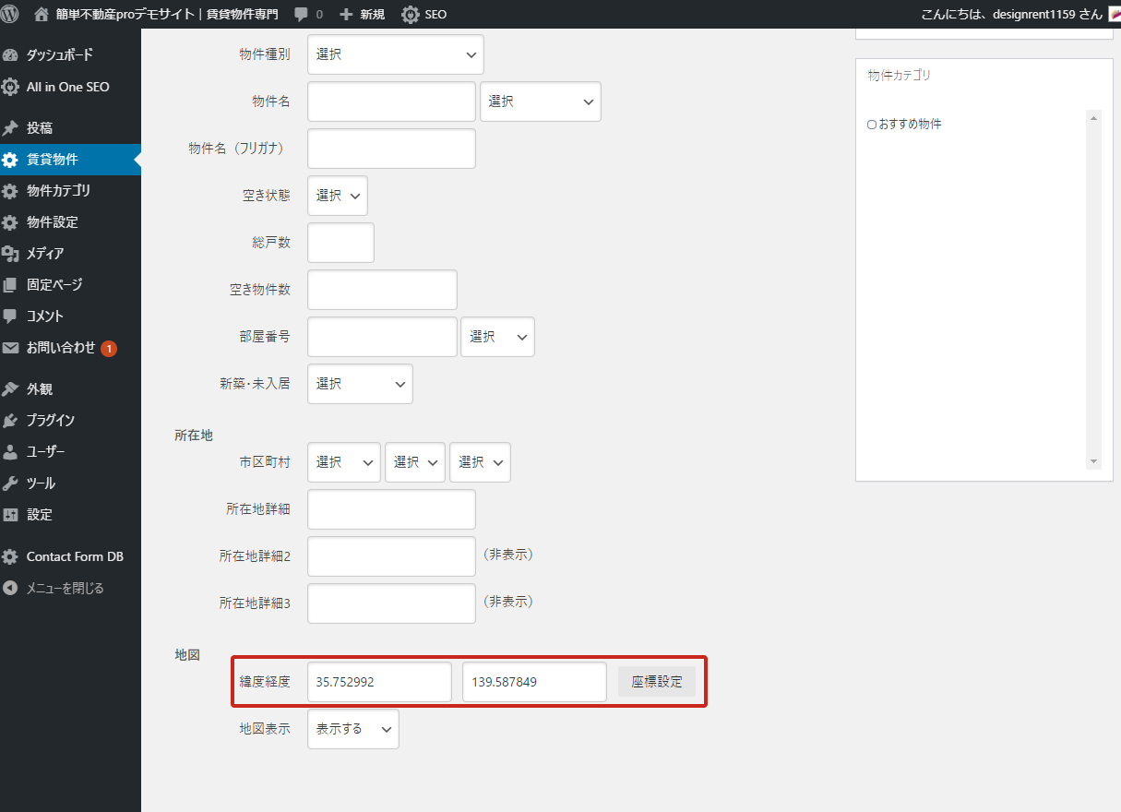Viewport: 1121px width, 812px height.
Task: Expand the 新築・未入居 dropdown
Action: click(x=360, y=384)
